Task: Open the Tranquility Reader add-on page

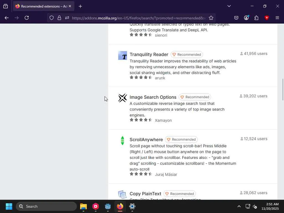Action: [x=149, y=55]
